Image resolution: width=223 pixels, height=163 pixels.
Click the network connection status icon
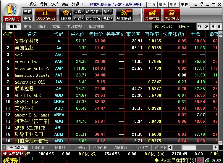coord(207,160)
